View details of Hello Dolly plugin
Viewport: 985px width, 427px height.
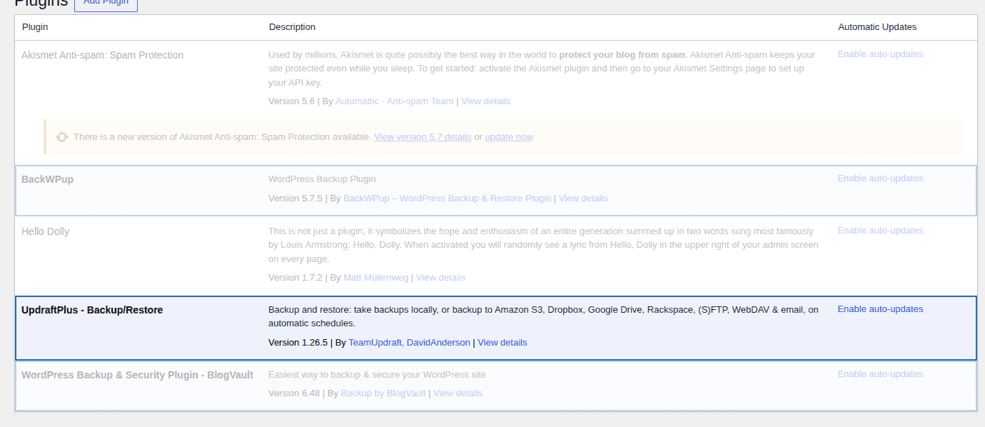440,278
